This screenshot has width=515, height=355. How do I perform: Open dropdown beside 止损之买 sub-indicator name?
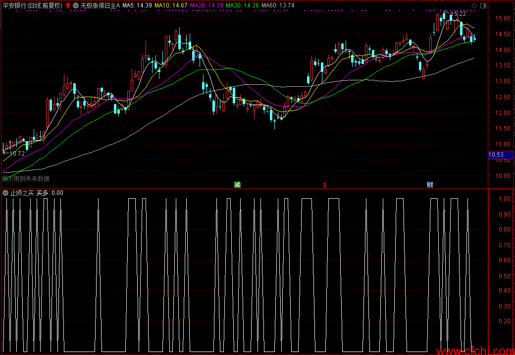click(x=5, y=193)
